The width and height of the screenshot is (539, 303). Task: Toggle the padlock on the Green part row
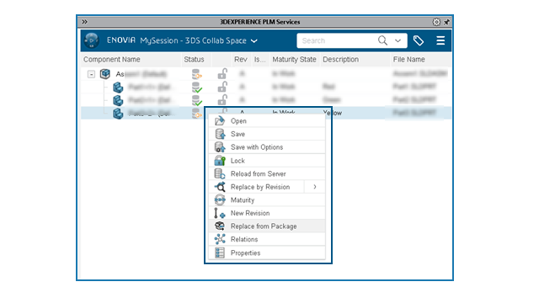pyautogui.click(x=222, y=99)
